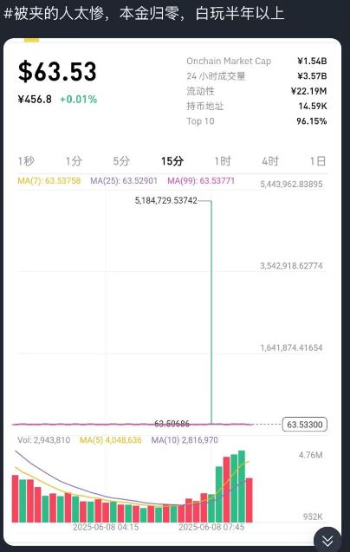Click the 63.53300 current price tag
The image size is (350, 552).
point(305,425)
